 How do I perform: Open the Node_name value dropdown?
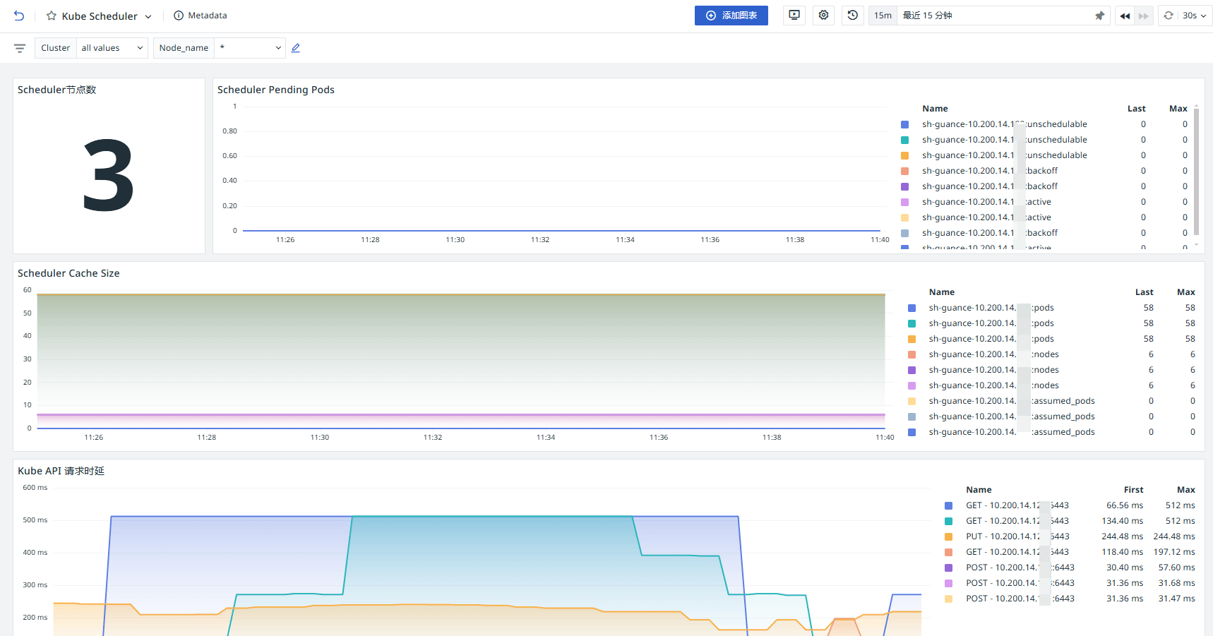[x=250, y=48]
